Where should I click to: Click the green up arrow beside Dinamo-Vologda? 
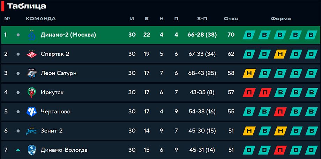18,150
